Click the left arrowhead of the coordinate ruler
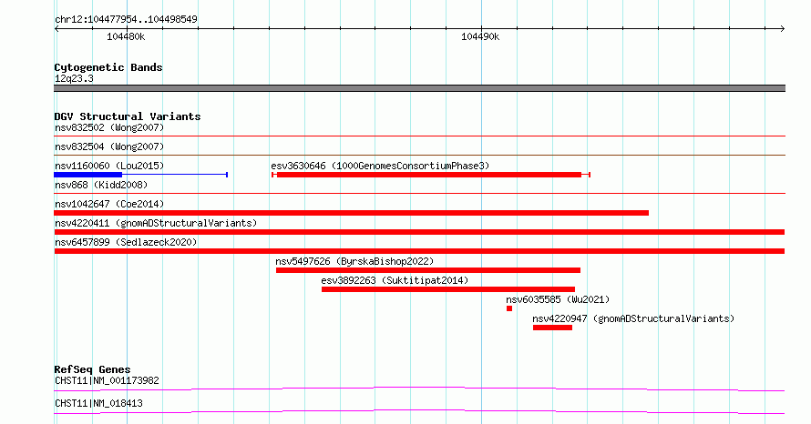 (x=56, y=28)
